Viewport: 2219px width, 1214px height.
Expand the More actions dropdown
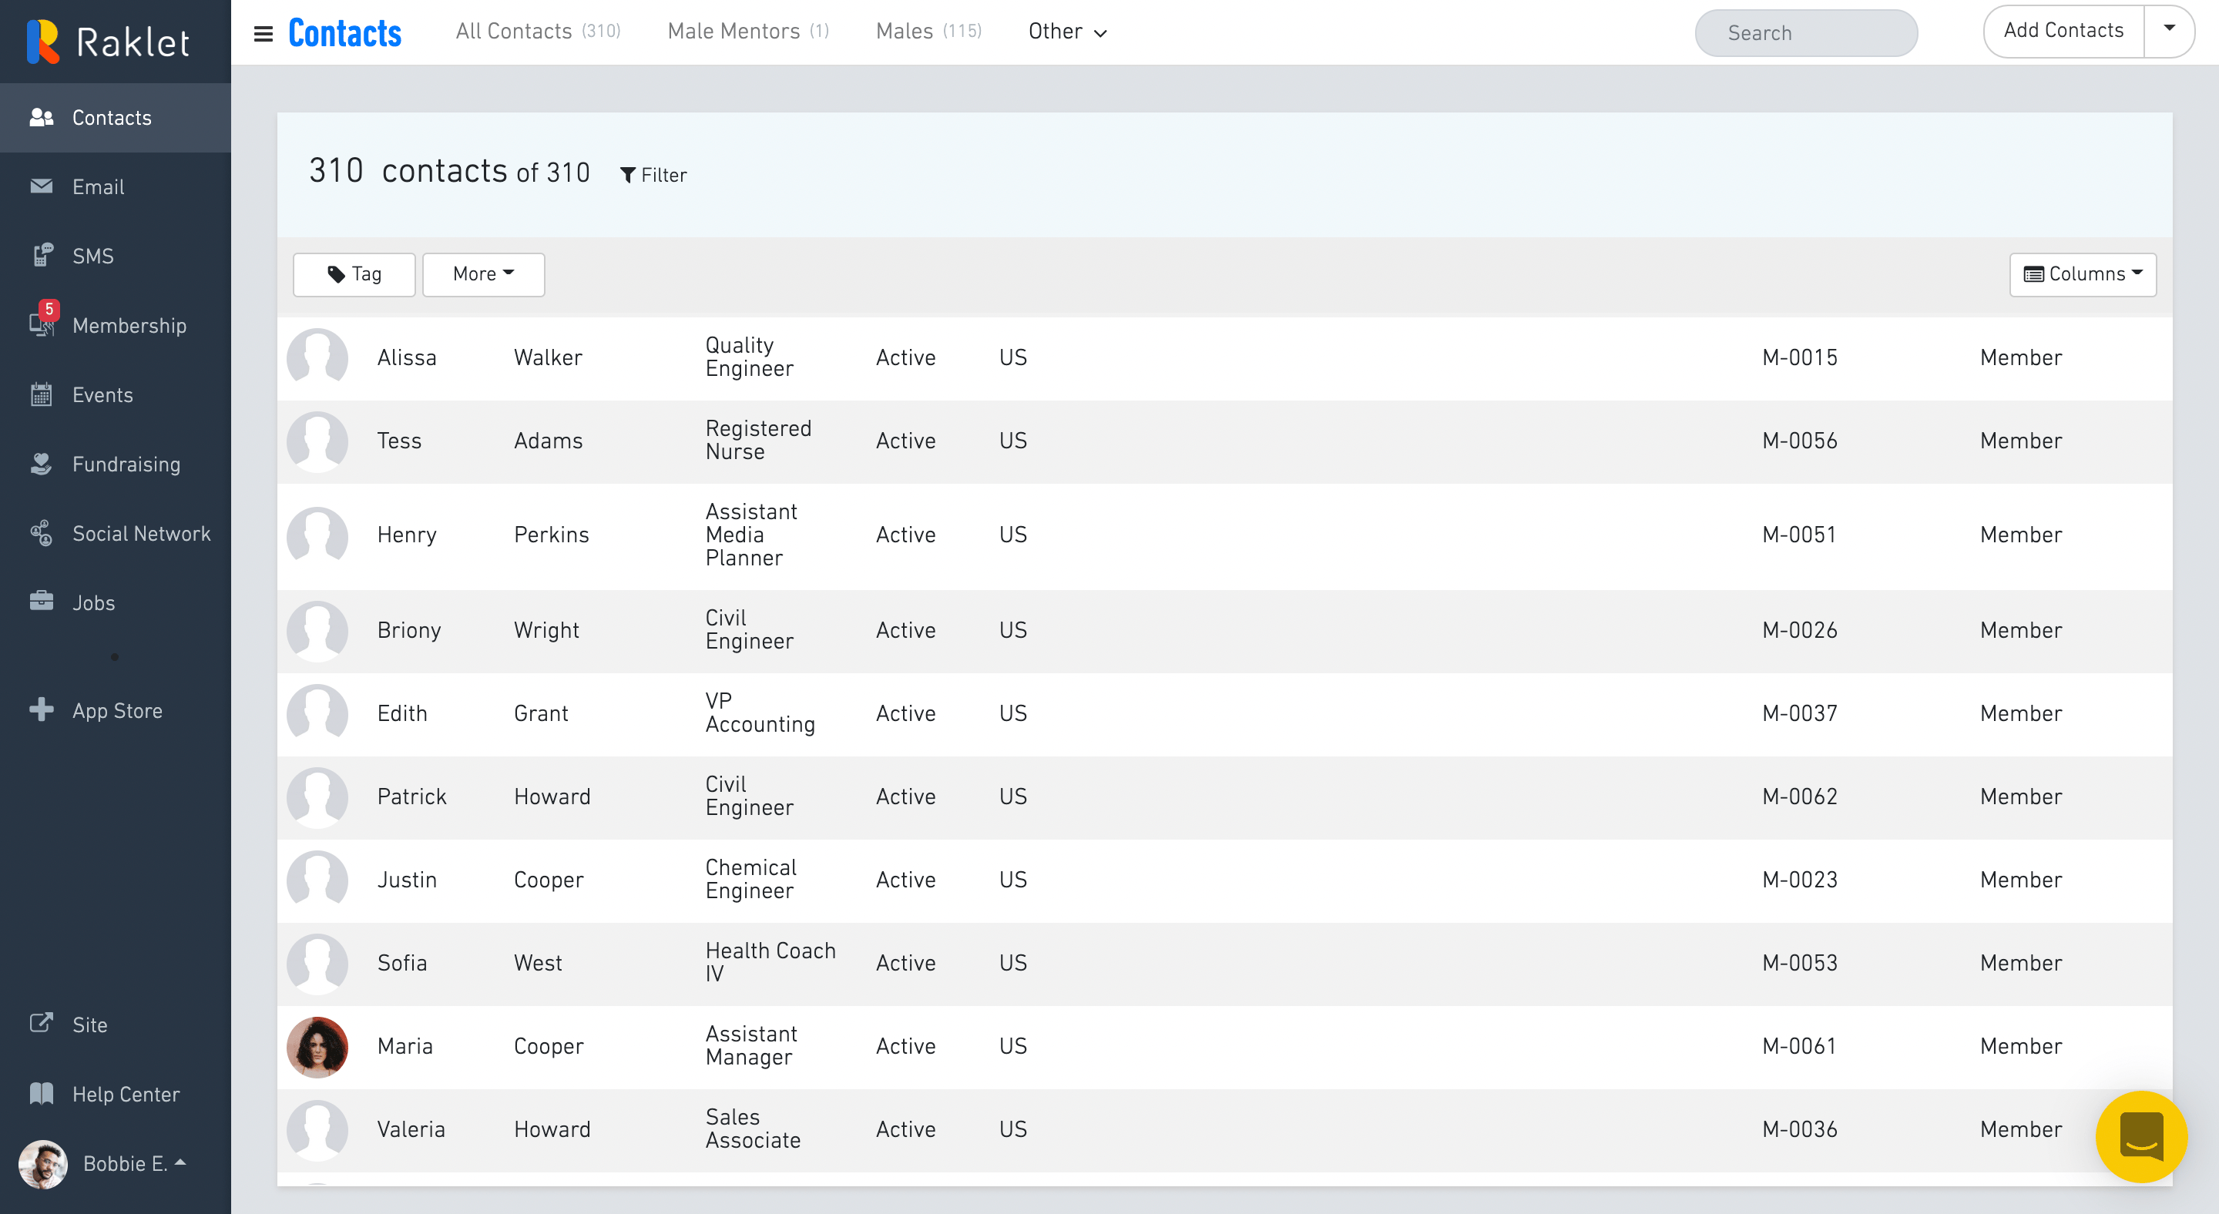(x=482, y=273)
